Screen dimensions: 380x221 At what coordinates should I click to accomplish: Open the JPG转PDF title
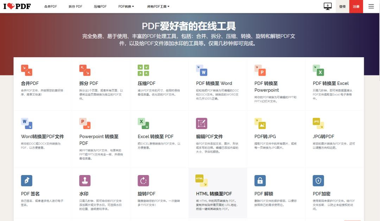323,136
